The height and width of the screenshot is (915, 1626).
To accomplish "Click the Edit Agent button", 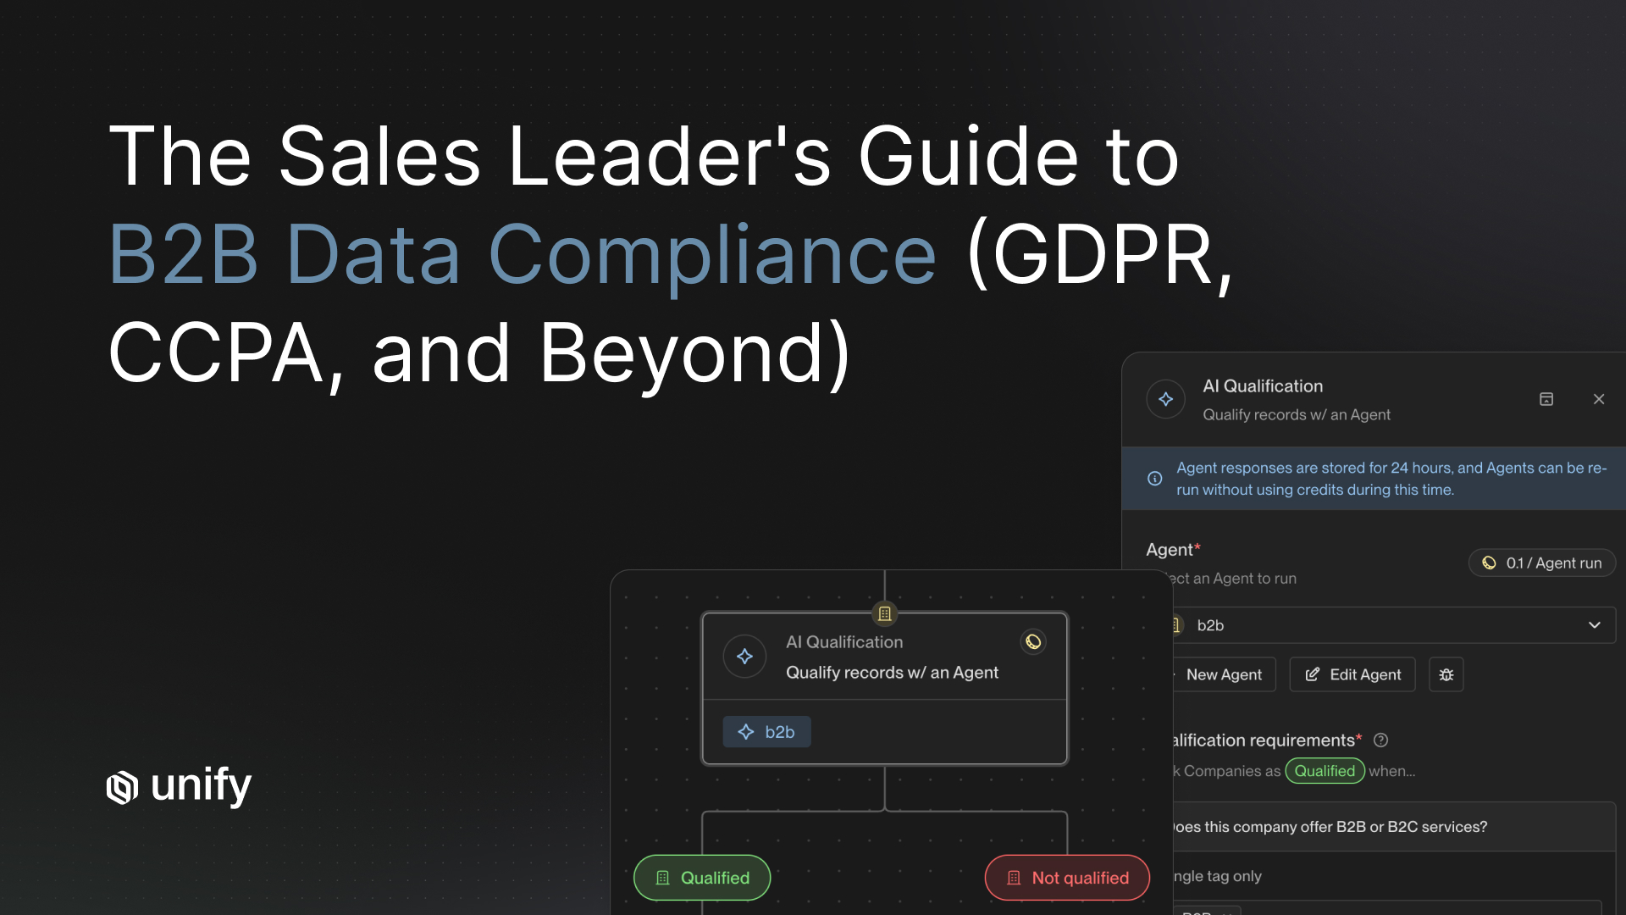I will [x=1352, y=674].
